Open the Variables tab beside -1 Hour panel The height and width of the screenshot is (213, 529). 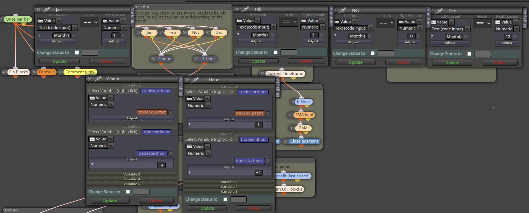(x=278, y=87)
